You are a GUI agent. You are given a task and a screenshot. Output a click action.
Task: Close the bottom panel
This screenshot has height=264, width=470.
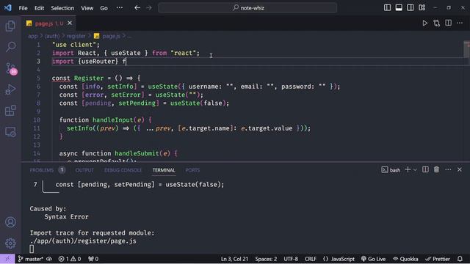tap(460, 169)
